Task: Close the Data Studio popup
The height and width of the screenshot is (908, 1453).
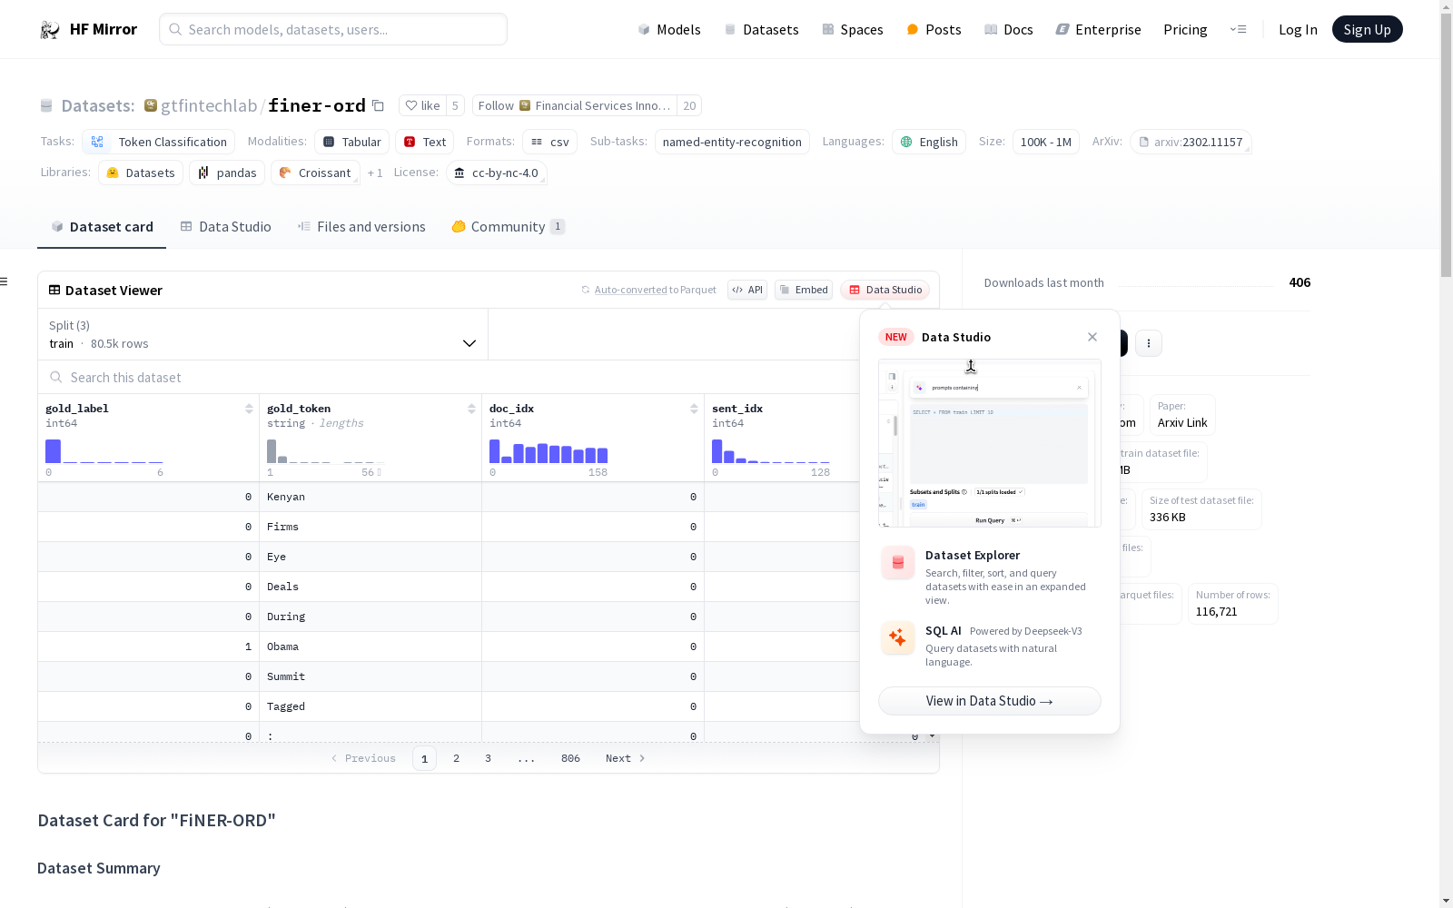Action: coord(1092,337)
